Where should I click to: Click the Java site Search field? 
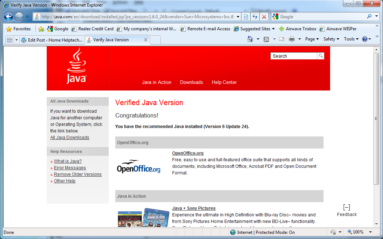coord(294,56)
